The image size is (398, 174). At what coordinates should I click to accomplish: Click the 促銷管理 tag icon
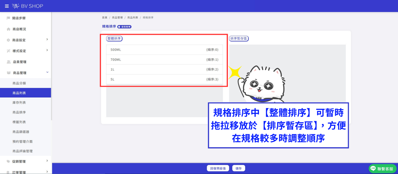(x=8, y=162)
